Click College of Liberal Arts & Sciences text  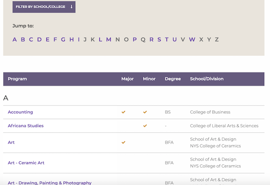pos(224,126)
